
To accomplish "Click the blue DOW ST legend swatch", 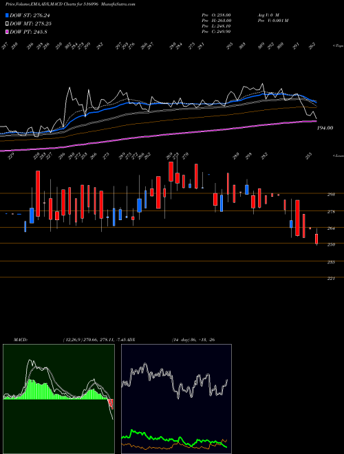I will pos(7,15).
